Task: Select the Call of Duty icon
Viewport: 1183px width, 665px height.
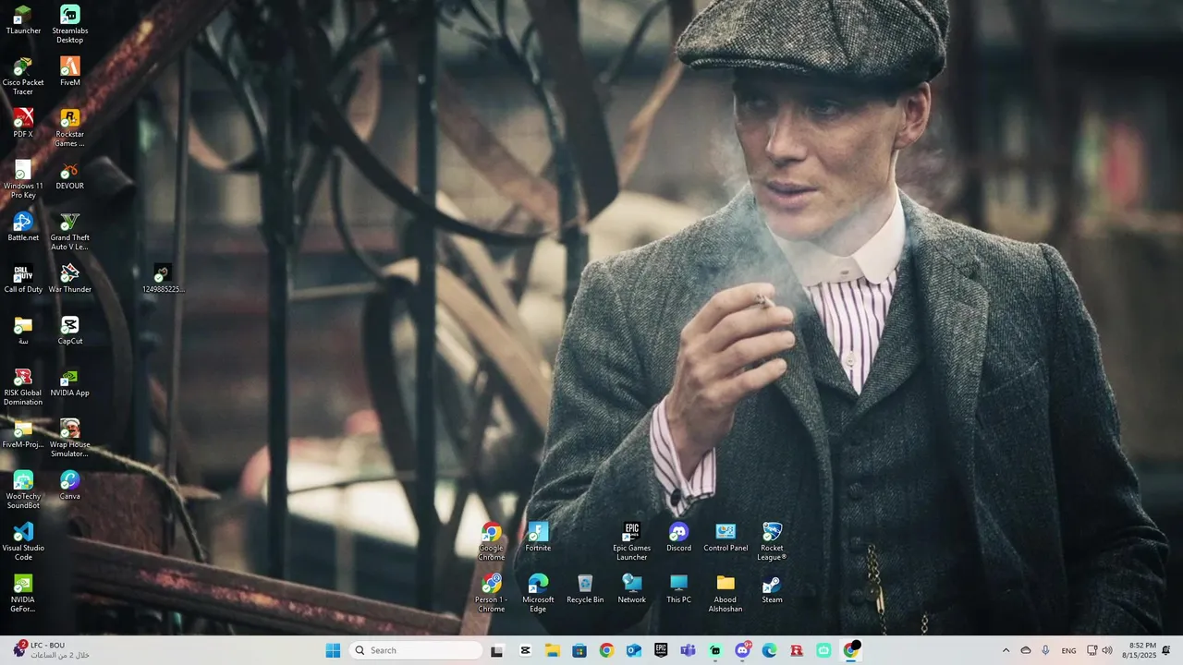Action: 23,279
